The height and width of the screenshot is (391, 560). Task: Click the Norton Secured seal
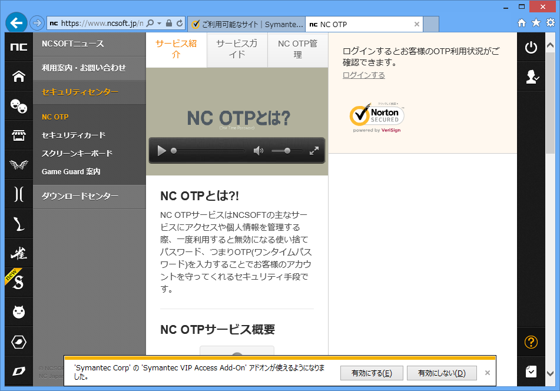pos(377,117)
